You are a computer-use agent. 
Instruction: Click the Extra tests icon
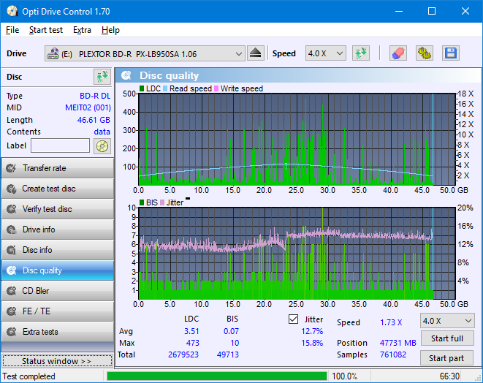pyautogui.click(x=12, y=332)
